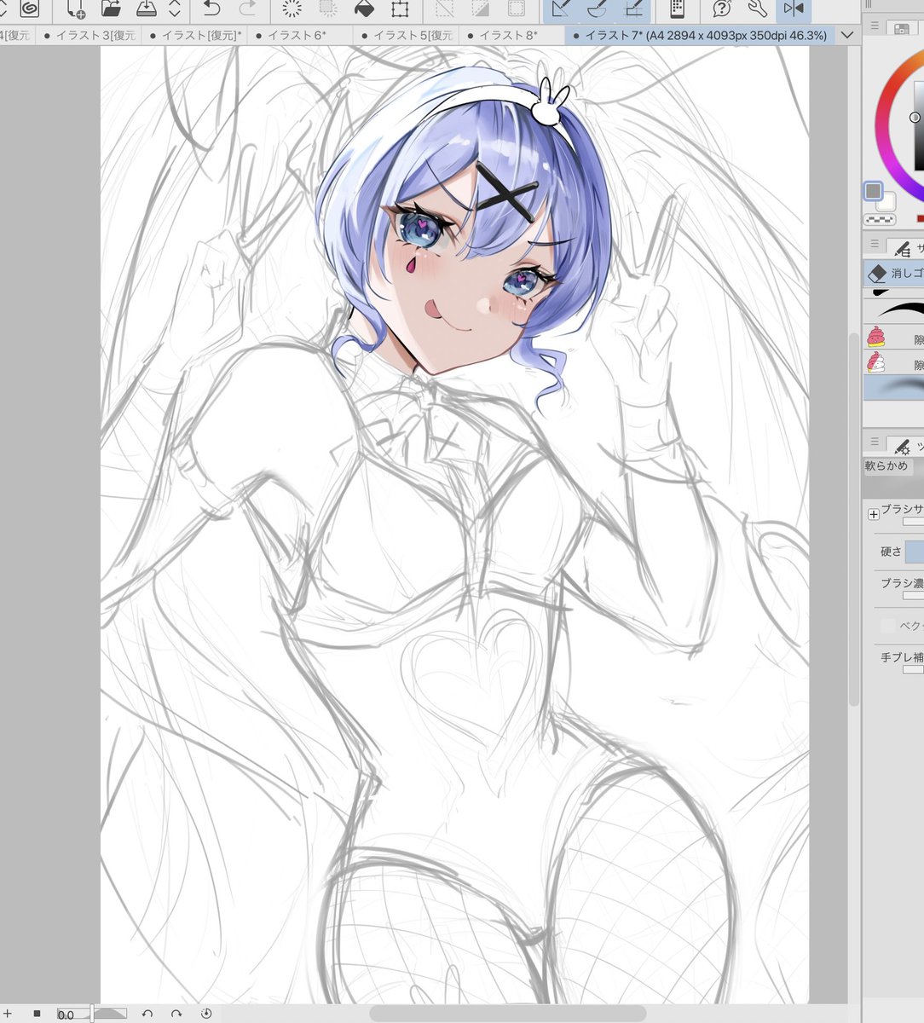Click the color wheel palette tab icon
This screenshot has width=924, height=1023.
tap(900, 27)
